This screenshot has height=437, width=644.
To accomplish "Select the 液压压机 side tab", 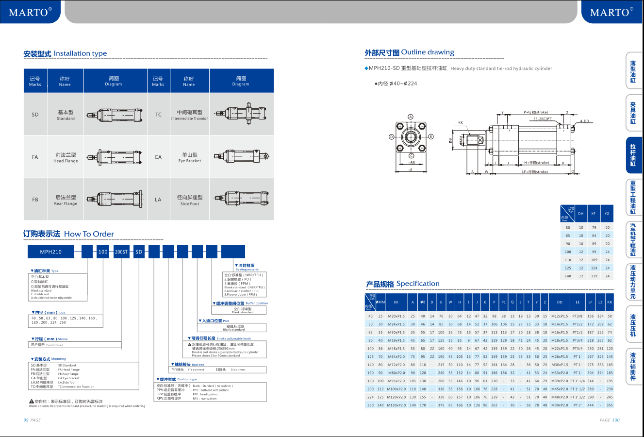I will [x=633, y=324].
